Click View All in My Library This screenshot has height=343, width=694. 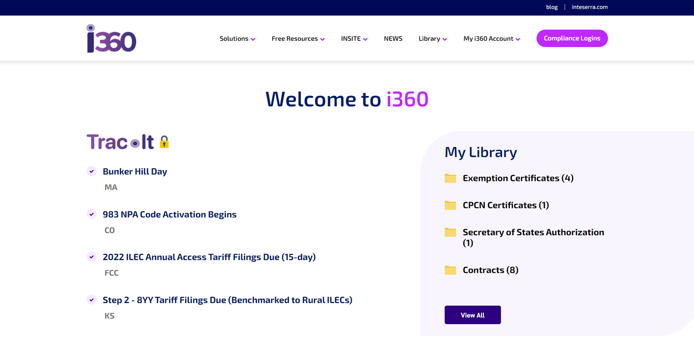[x=472, y=315]
